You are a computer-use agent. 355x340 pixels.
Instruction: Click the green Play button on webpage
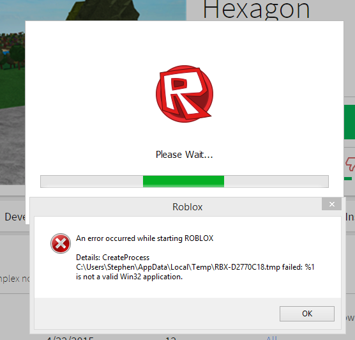click(349, 122)
